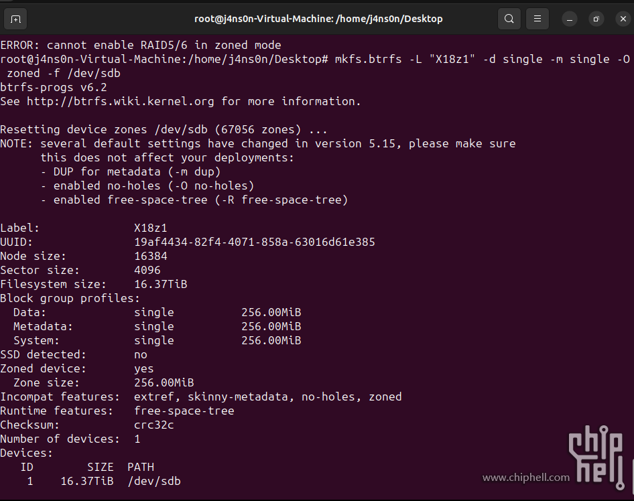Click the RAID5/6 zoned mode error line
This screenshot has width=634, height=501.
[x=141, y=46]
